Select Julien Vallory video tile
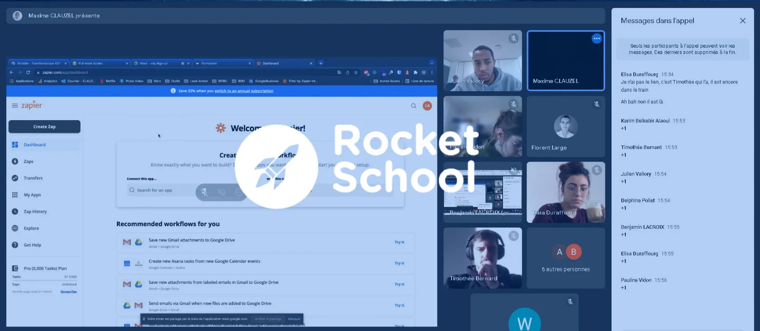The height and width of the screenshot is (331, 760). (x=483, y=61)
